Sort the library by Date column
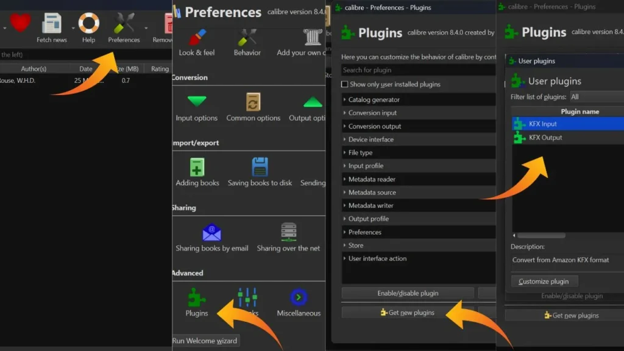 pos(85,69)
